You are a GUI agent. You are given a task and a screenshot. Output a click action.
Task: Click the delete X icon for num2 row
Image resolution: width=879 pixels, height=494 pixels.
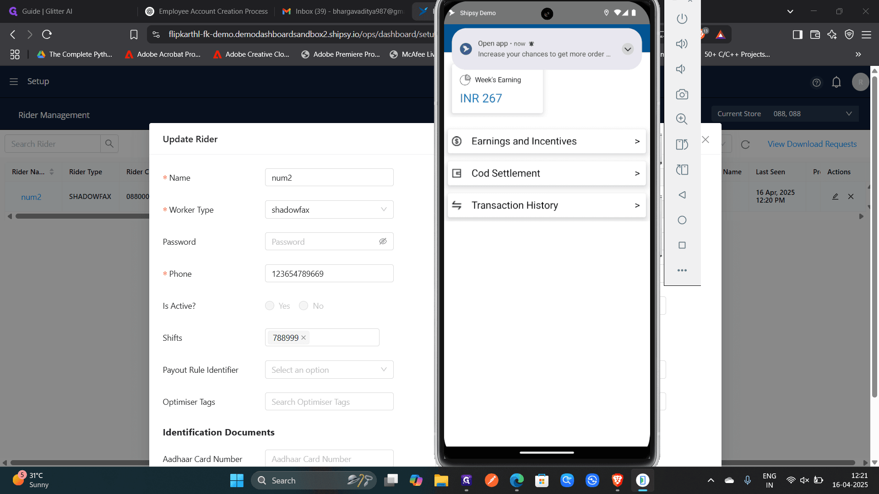[x=851, y=197]
